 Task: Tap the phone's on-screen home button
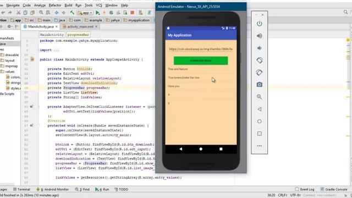coord(201,149)
